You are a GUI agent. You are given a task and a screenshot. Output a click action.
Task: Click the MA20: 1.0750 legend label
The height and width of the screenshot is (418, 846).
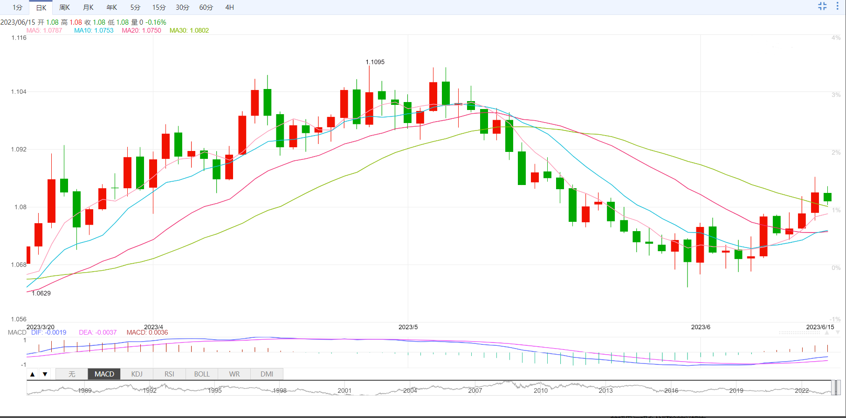point(141,30)
